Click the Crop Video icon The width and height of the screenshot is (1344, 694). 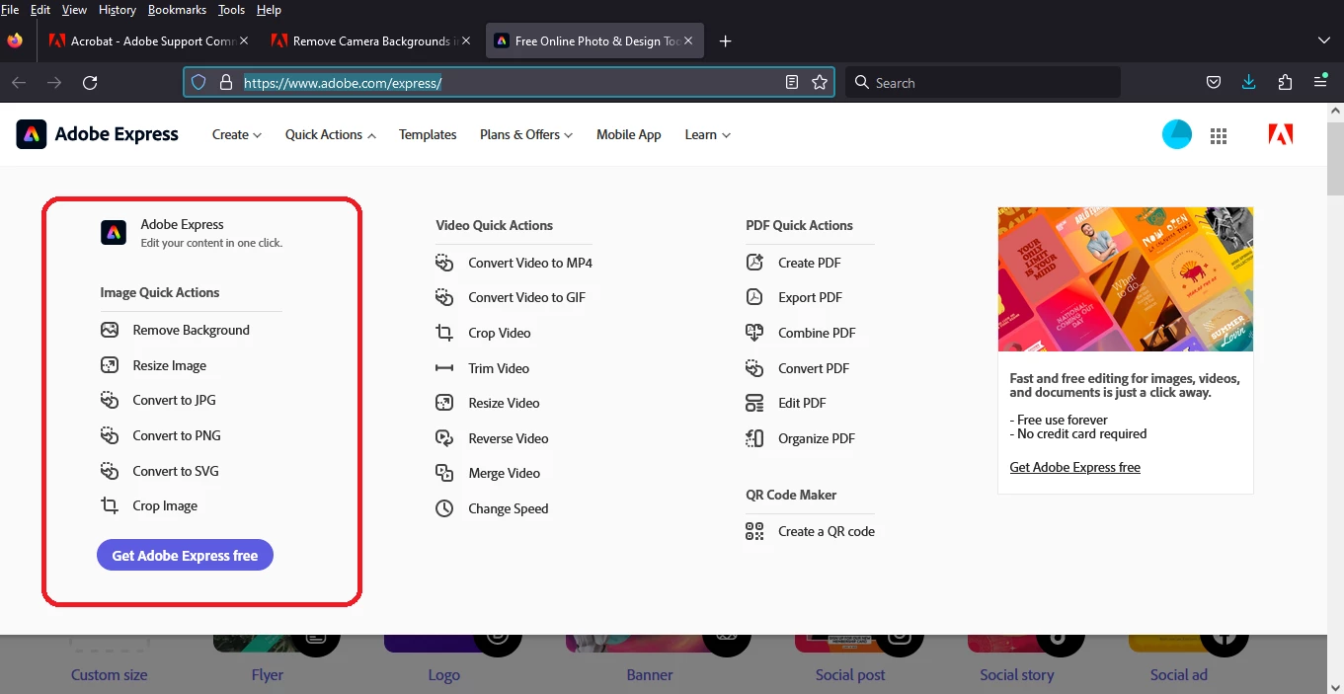[x=444, y=333]
